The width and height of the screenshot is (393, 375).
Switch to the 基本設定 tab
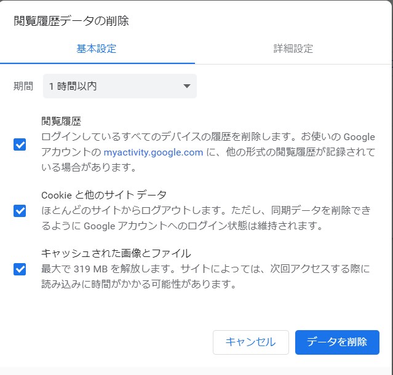97,49
